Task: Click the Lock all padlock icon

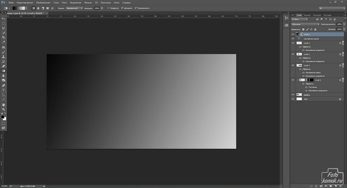Action: click(315, 29)
